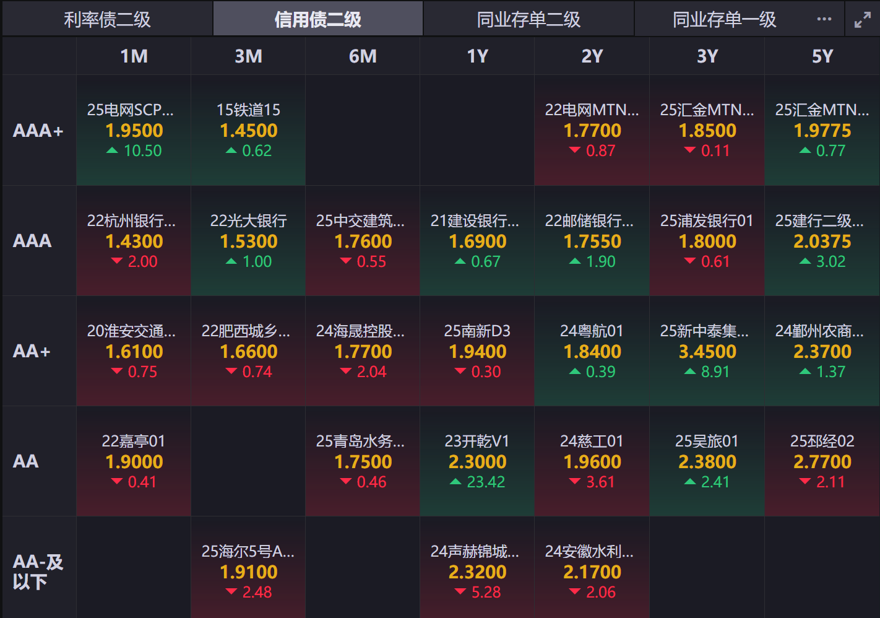This screenshot has height=618, width=880.
Task: Expand panel with the fullscreen arrows icon
Action: click(x=863, y=20)
